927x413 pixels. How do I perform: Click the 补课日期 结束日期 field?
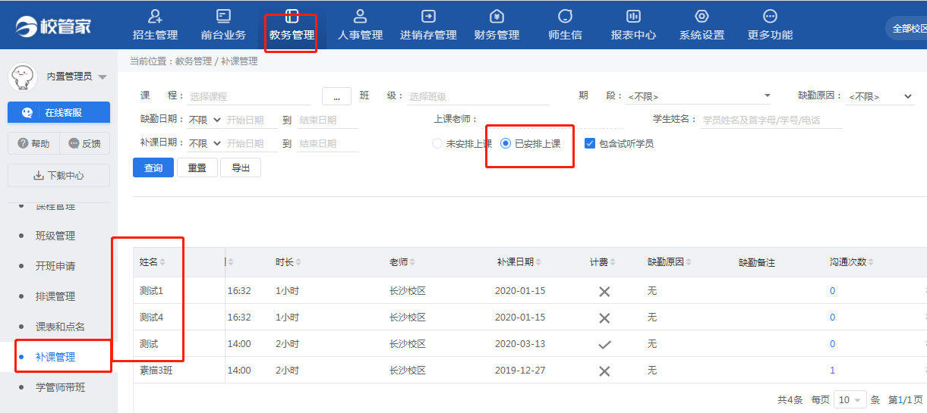327,143
